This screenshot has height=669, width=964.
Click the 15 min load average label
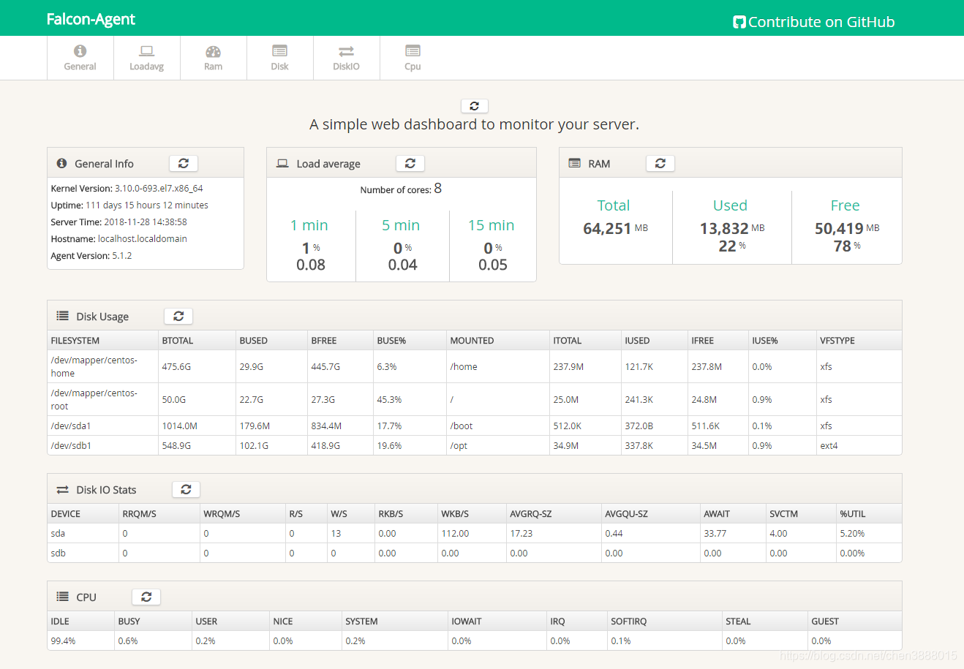coord(492,225)
